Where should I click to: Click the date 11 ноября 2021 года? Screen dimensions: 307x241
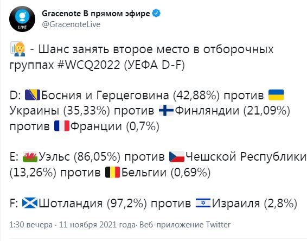coord(97,225)
